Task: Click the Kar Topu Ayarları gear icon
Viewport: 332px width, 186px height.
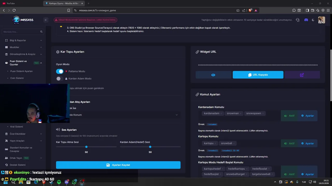Action: 58,52
